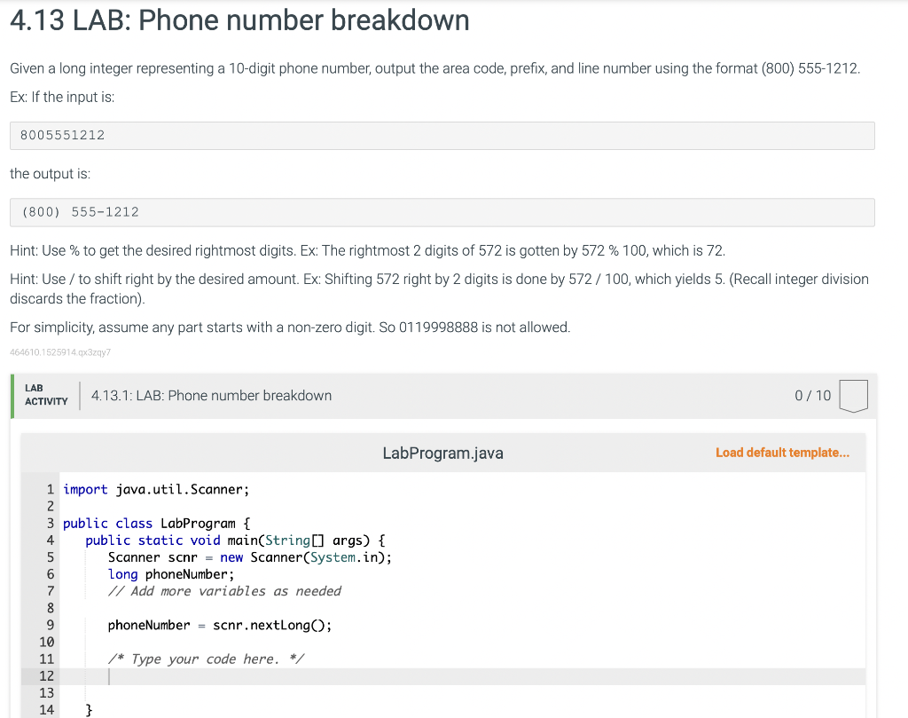
Task: Select the LAB ACTIVITY badge
Action: [45, 396]
